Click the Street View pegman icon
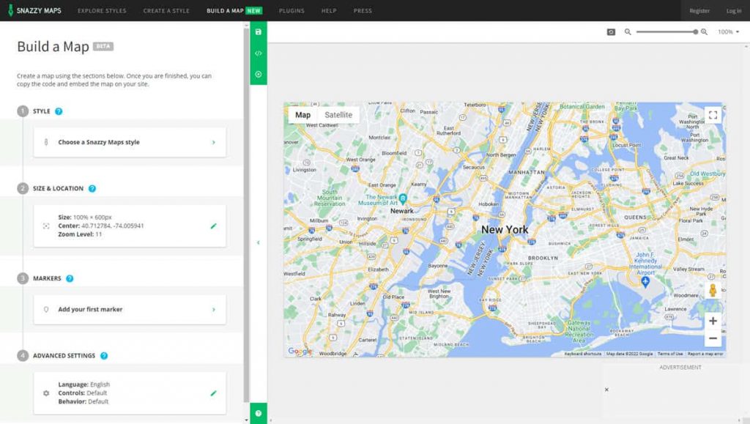This screenshot has width=750, height=424. pyautogui.click(x=713, y=290)
